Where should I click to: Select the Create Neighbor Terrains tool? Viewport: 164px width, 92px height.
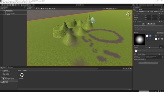point(143,24)
